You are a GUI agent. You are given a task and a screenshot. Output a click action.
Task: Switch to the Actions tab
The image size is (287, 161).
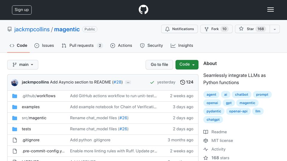click(121, 45)
